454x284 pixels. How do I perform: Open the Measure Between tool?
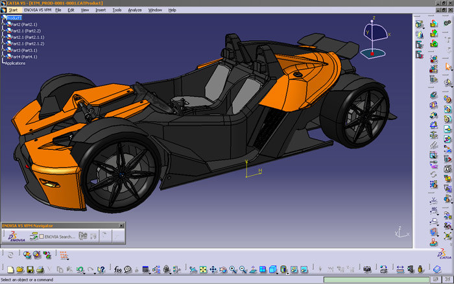(400, 270)
